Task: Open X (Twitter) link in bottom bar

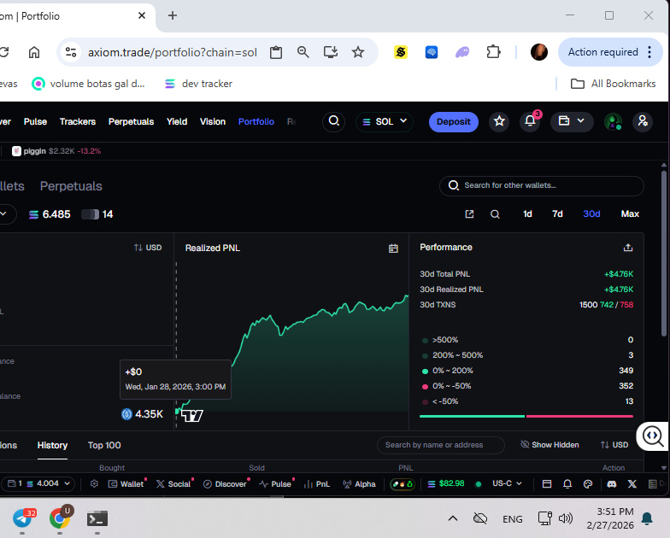Action: point(632,483)
